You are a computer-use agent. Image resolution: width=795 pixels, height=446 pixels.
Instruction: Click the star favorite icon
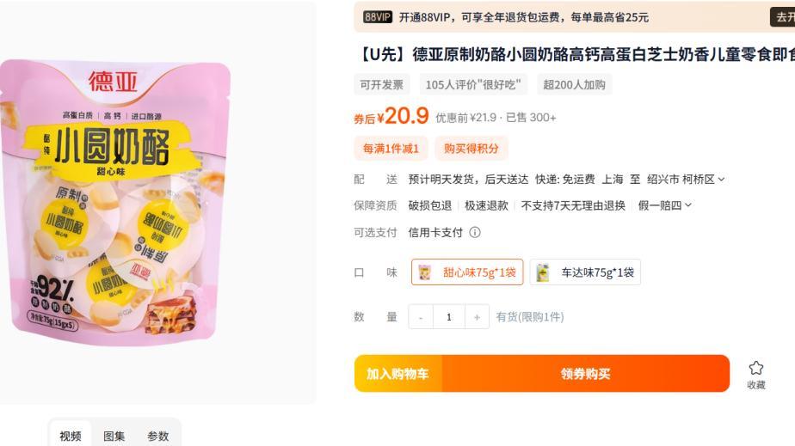756,368
